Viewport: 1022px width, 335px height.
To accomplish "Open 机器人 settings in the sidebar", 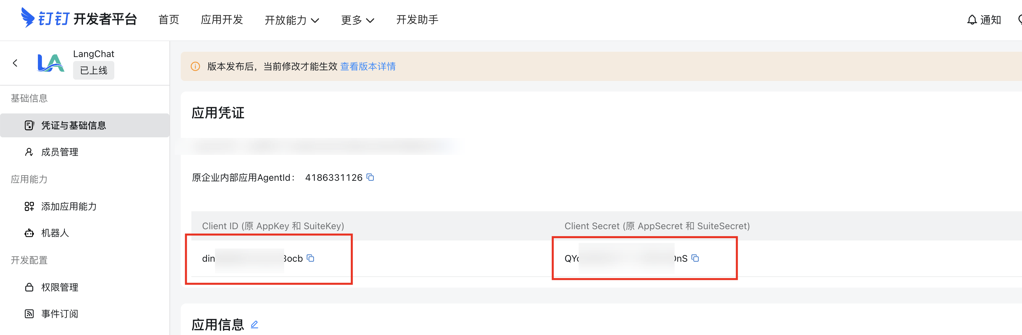I will 55,233.
